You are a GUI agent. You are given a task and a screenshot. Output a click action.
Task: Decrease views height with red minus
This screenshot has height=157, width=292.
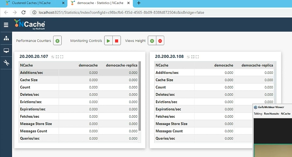tap(160, 41)
